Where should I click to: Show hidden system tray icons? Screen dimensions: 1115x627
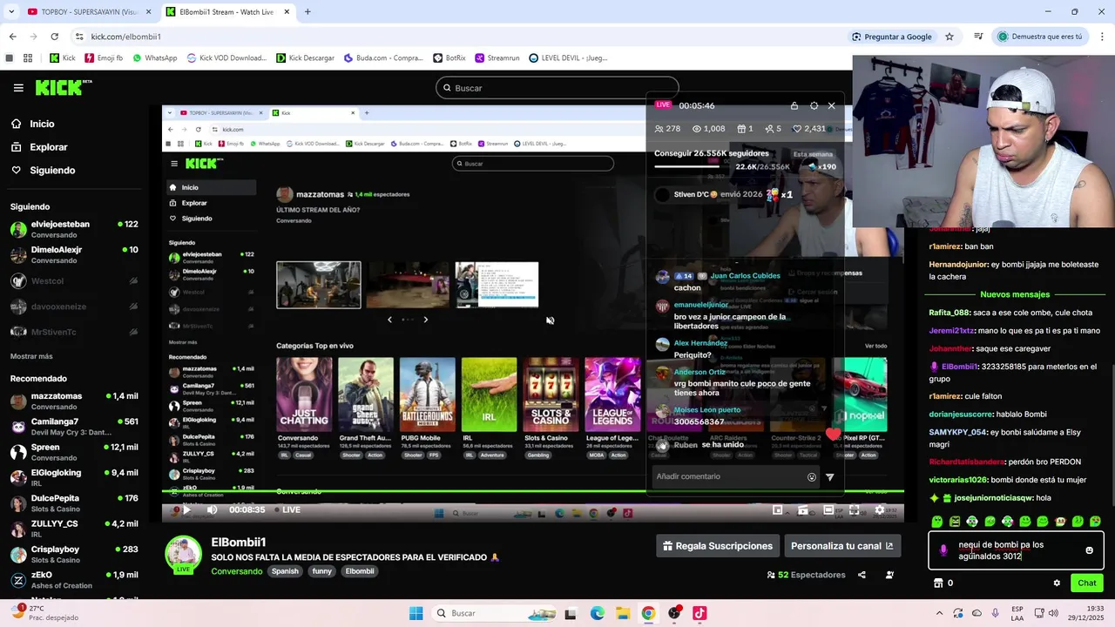(939, 613)
